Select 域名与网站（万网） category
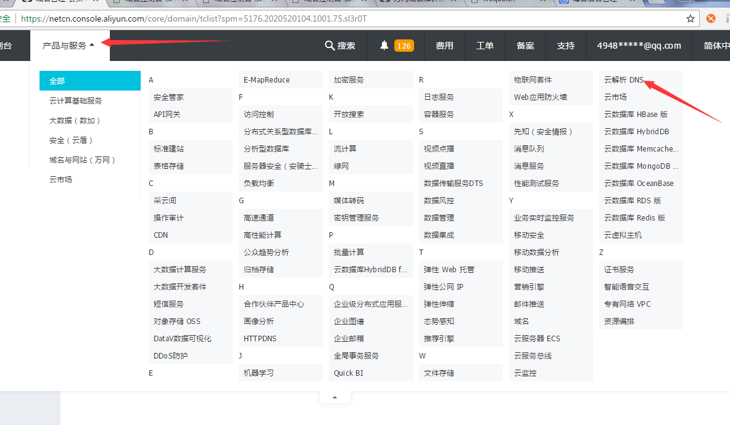The height and width of the screenshot is (425, 730). point(82,160)
